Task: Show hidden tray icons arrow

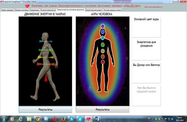Action: tap(153, 119)
